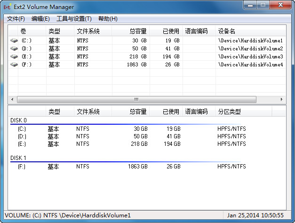
Task: Select (E:) volume in top list
Action: (x=26, y=56)
